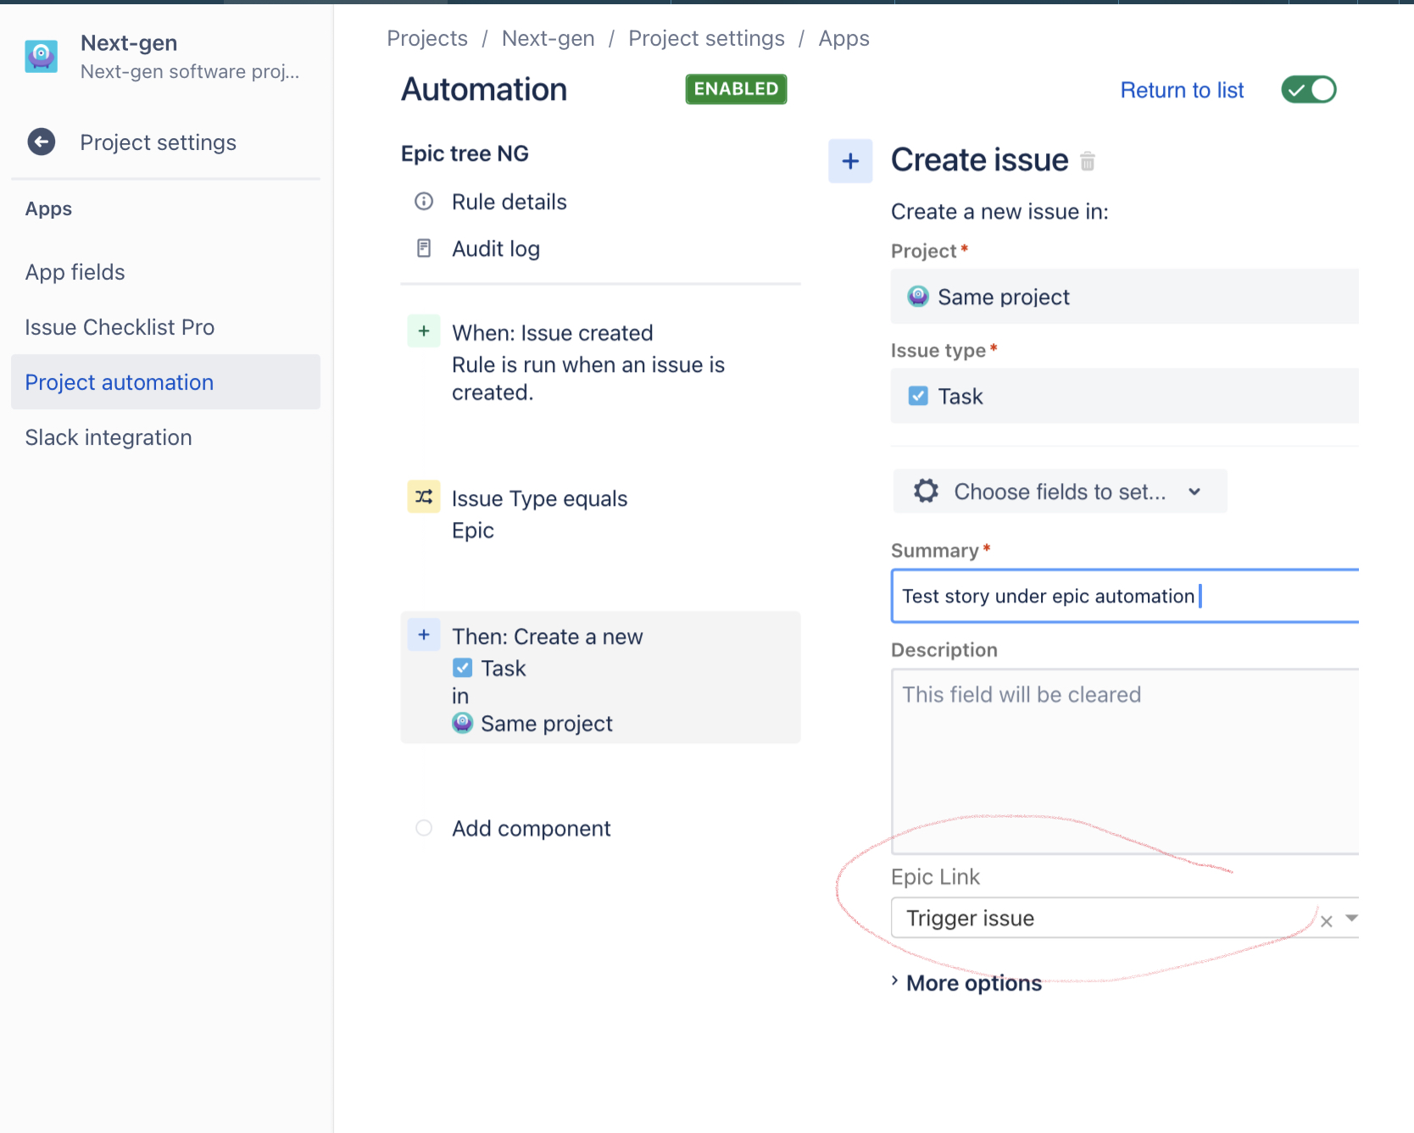Disable the automation rule toggle

[1308, 89]
